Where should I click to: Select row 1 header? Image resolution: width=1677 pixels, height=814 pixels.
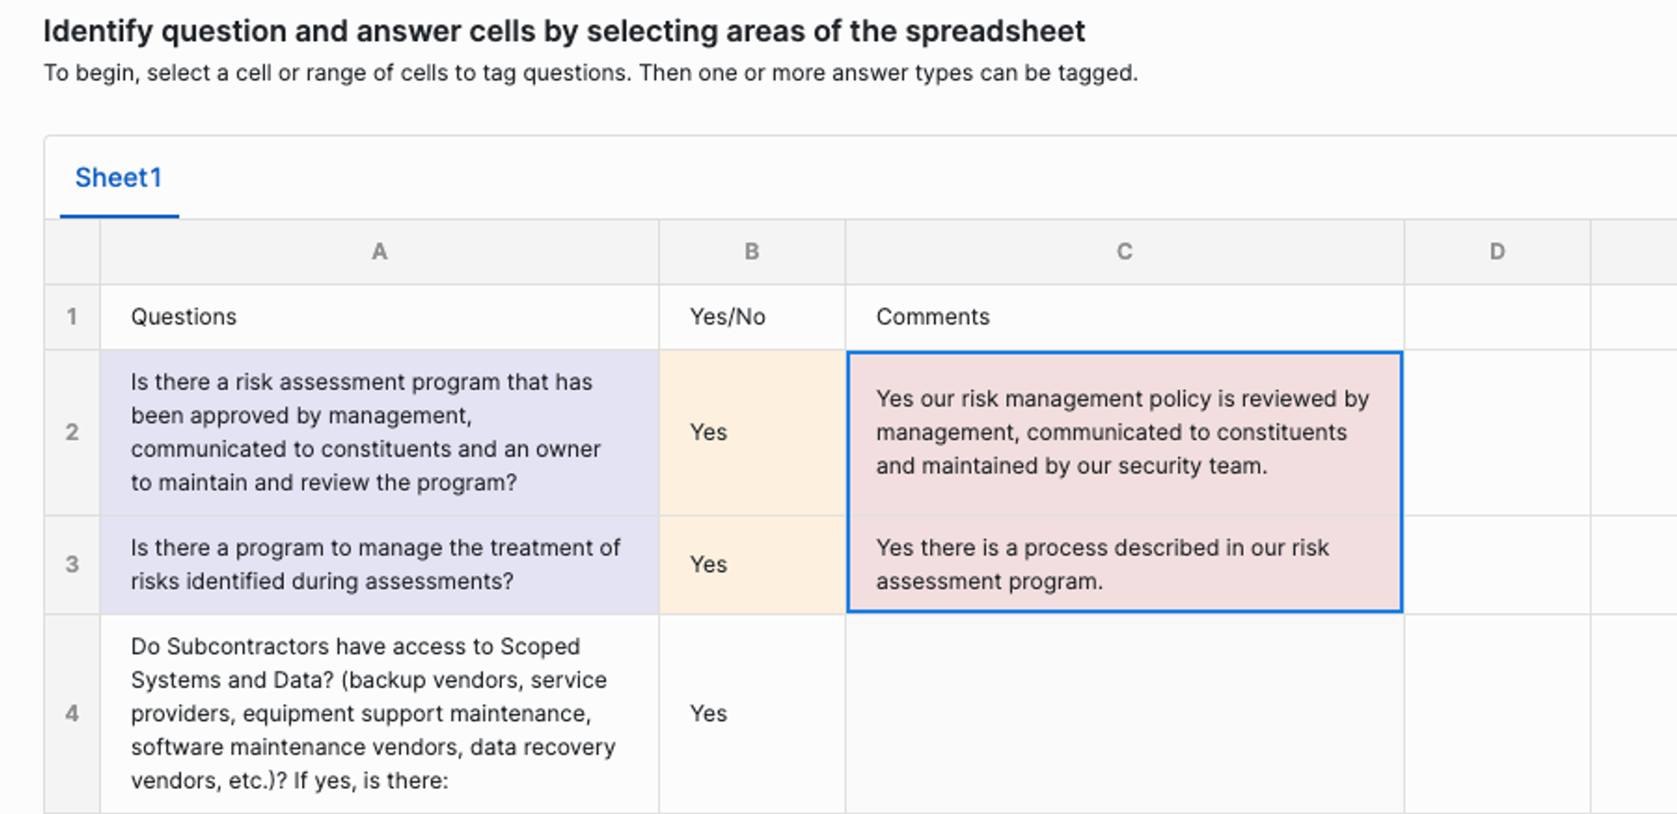click(x=72, y=317)
